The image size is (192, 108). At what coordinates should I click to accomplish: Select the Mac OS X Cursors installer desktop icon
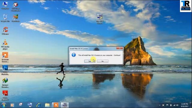tap(100, 19)
